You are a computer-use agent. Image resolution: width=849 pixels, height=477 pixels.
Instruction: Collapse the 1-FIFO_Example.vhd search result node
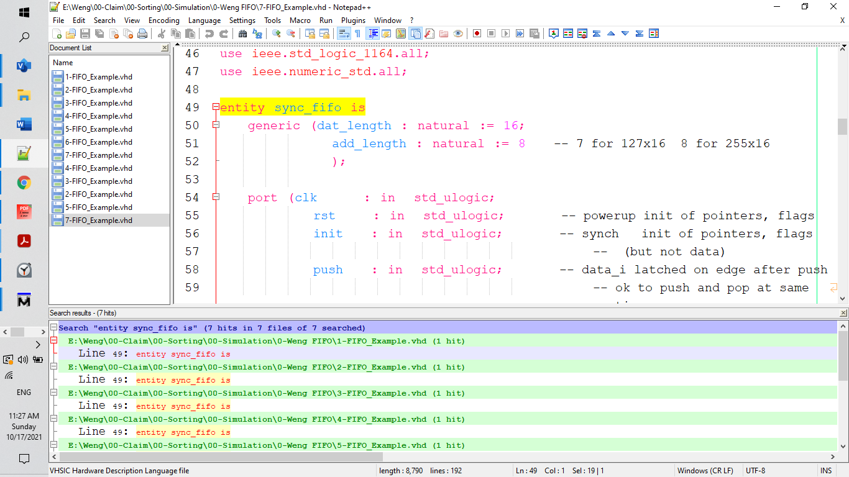pyautogui.click(x=54, y=341)
